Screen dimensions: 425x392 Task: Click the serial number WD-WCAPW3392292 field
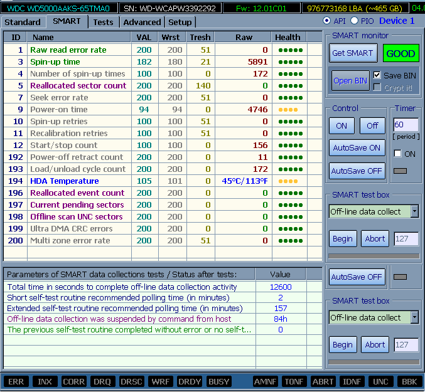pyautogui.click(x=170, y=8)
